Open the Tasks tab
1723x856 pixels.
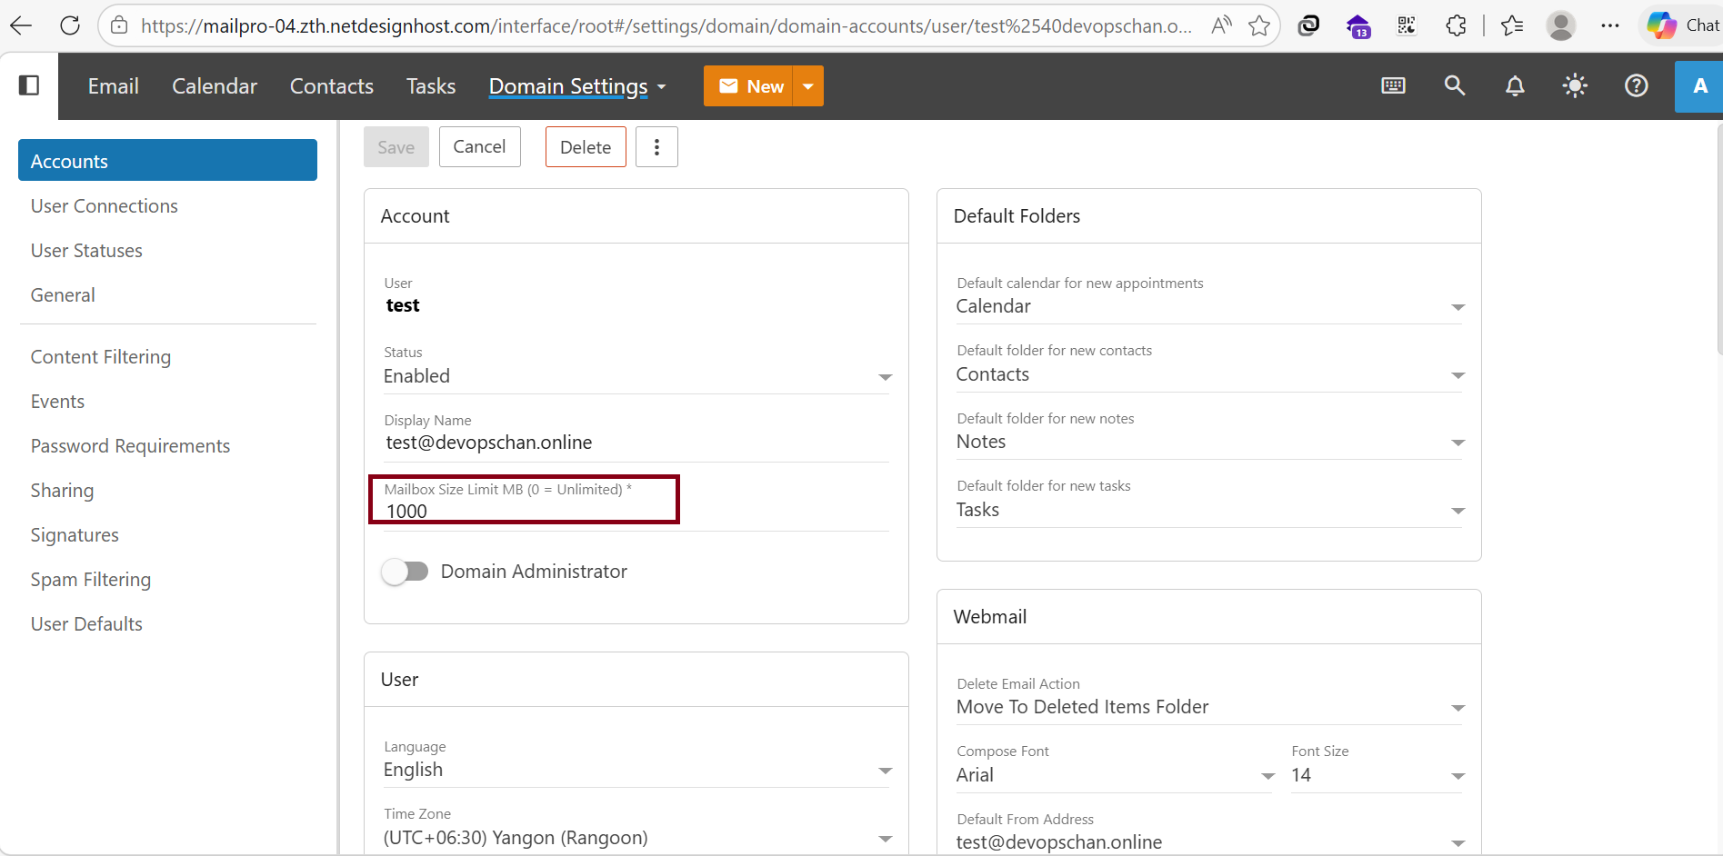(431, 86)
